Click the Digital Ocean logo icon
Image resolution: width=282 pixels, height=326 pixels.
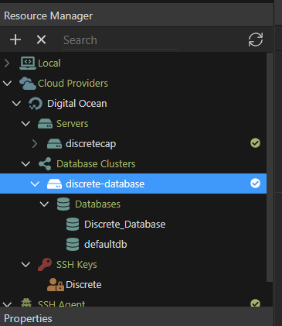click(x=36, y=104)
